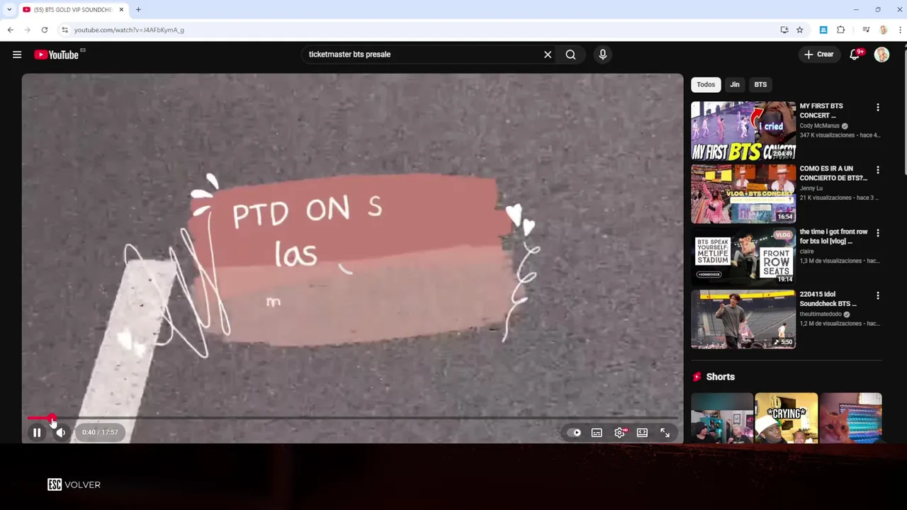907x510 pixels.
Task: Open the *CRYING* Shorts thumbnail
Action: pos(787,418)
